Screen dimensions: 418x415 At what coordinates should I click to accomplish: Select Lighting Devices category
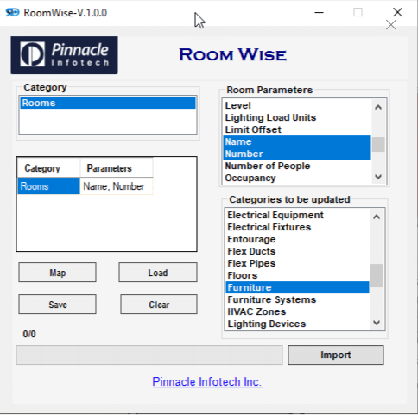coord(297,324)
